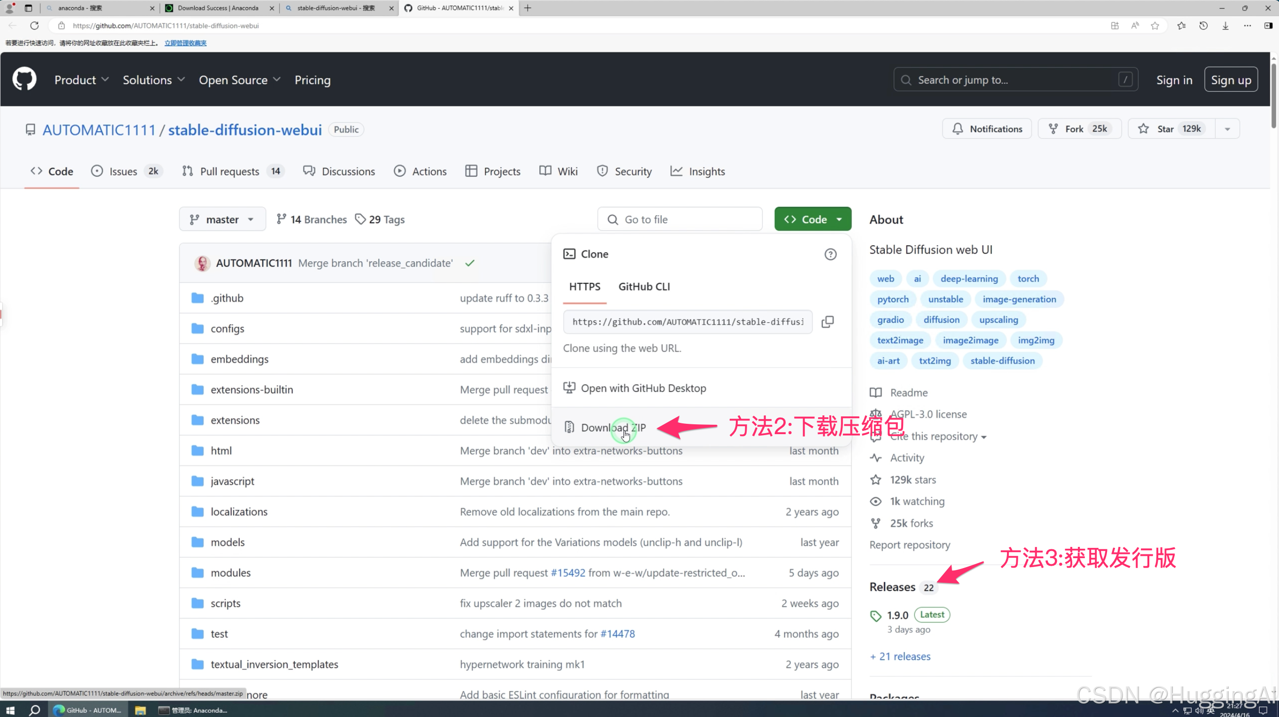The image size is (1279, 717).
Task: Expand the Star lists dropdown arrow
Action: 1227,129
